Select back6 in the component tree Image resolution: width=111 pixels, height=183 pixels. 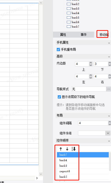(x=75, y=22)
